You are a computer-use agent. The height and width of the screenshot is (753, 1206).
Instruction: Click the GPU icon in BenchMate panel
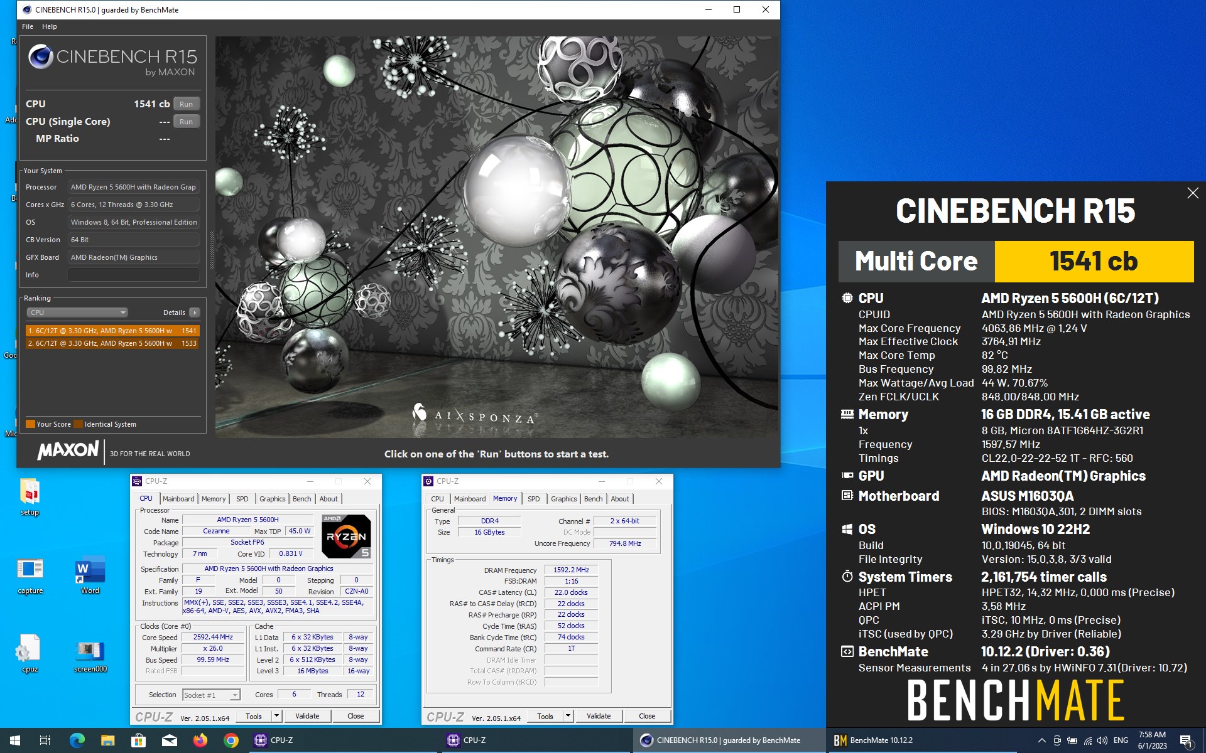coord(847,476)
